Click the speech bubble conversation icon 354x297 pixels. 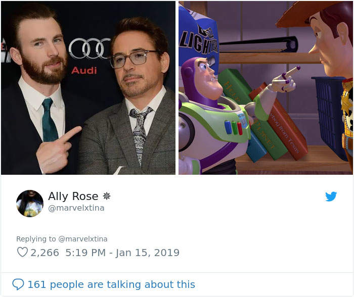pos(18,284)
